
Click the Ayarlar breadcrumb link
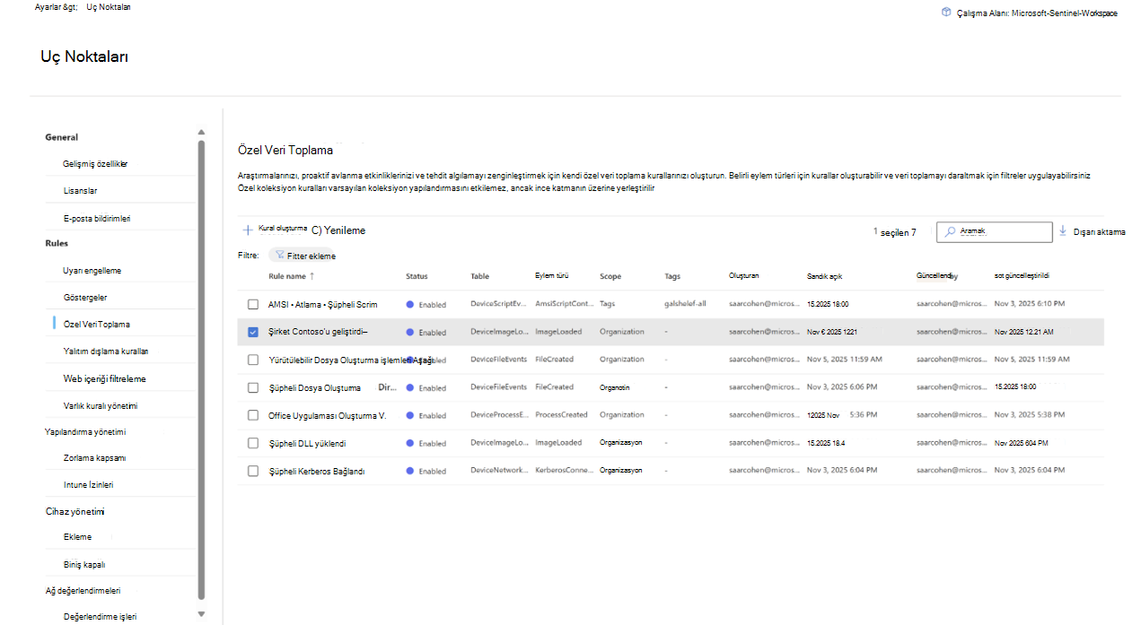coord(57,6)
